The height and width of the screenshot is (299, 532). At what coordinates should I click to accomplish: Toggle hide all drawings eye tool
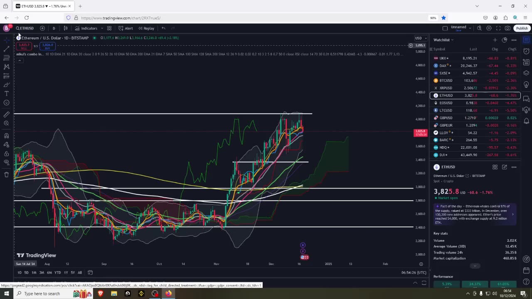6,162
